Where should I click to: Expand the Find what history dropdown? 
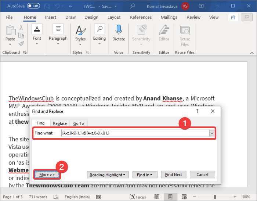click(212, 133)
